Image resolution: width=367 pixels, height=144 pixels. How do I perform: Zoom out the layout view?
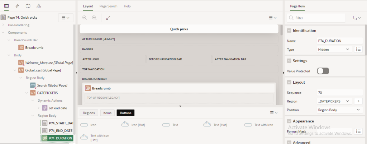[85, 18]
